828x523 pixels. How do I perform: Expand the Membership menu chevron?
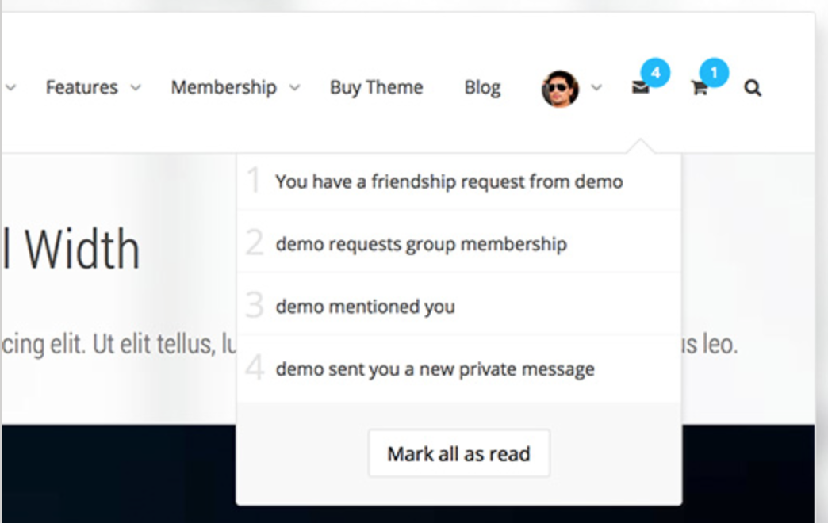click(294, 88)
